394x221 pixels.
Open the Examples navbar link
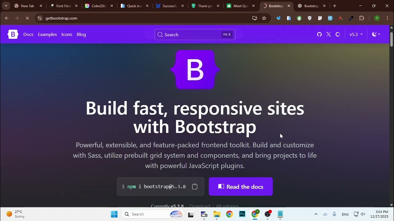coord(47,34)
